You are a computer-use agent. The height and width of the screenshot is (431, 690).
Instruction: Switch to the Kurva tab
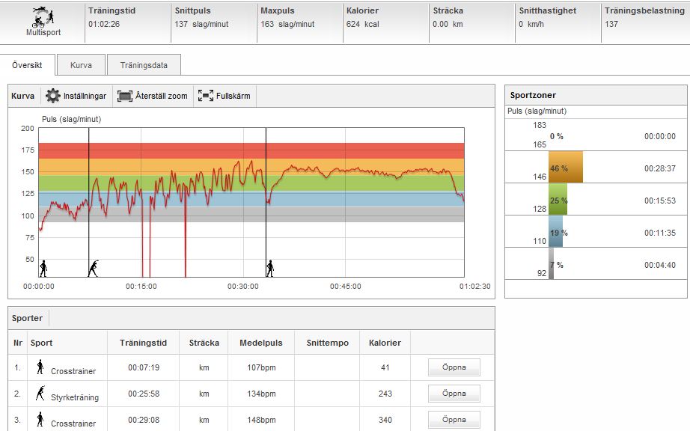(81, 65)
